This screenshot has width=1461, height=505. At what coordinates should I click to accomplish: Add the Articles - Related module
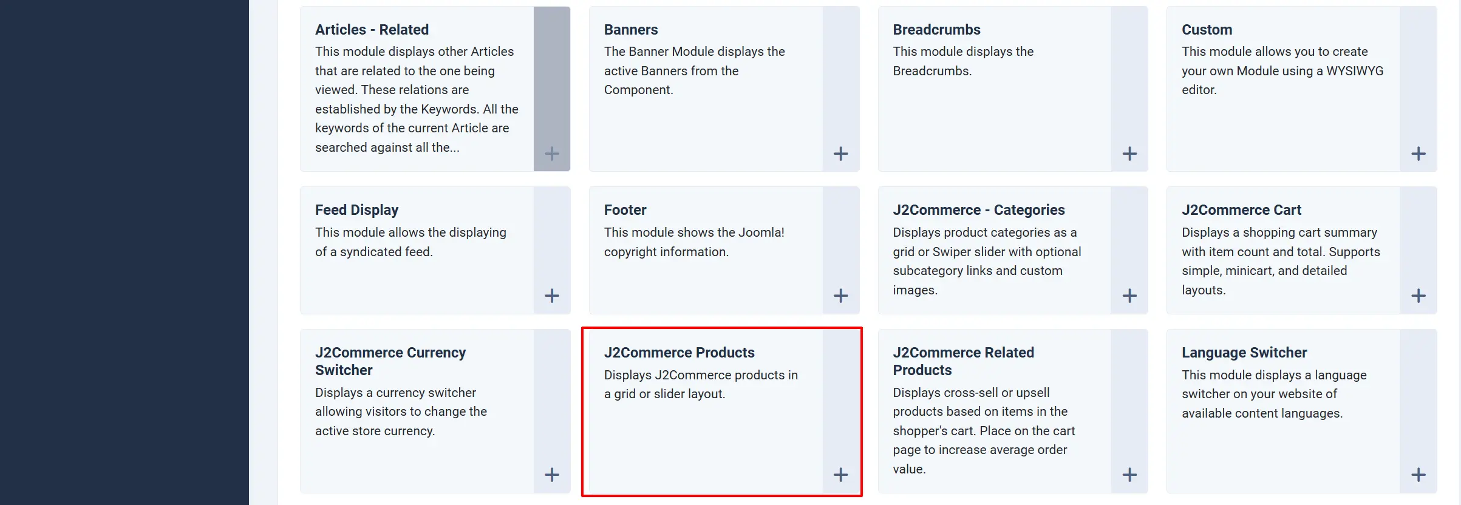[x=551, y=154]
